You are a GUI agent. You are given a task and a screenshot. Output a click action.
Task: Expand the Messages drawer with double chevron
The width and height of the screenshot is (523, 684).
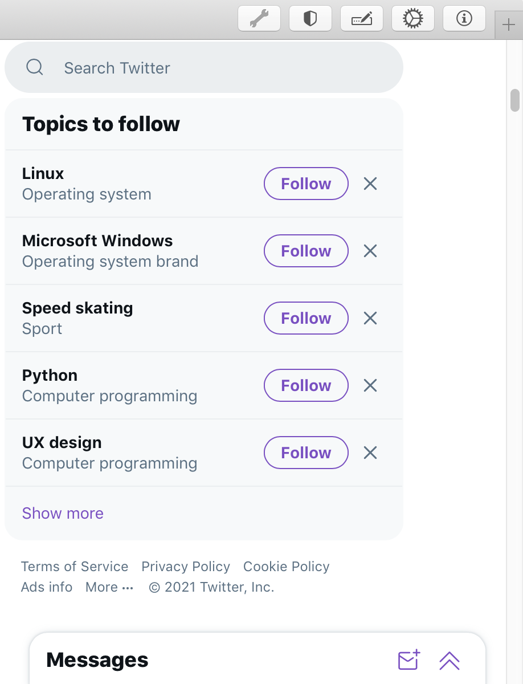click(450, 661)
